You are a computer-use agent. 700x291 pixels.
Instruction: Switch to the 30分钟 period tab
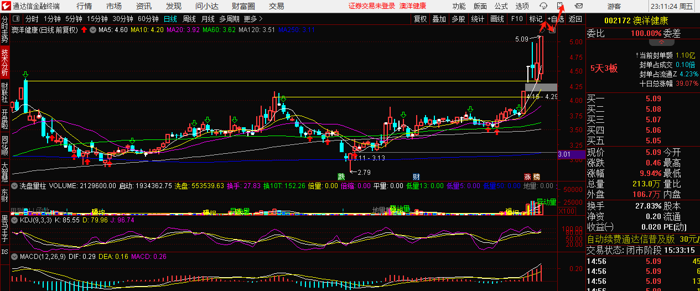(122, 19)
